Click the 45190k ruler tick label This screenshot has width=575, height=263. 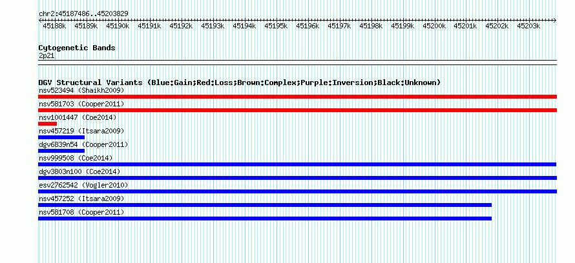pos(118,26)
